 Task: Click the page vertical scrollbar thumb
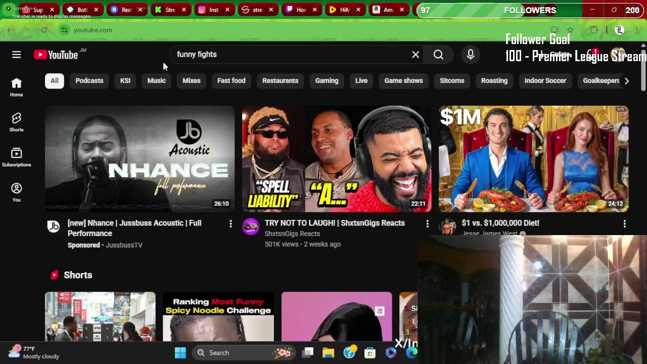(x=643, y=70)
